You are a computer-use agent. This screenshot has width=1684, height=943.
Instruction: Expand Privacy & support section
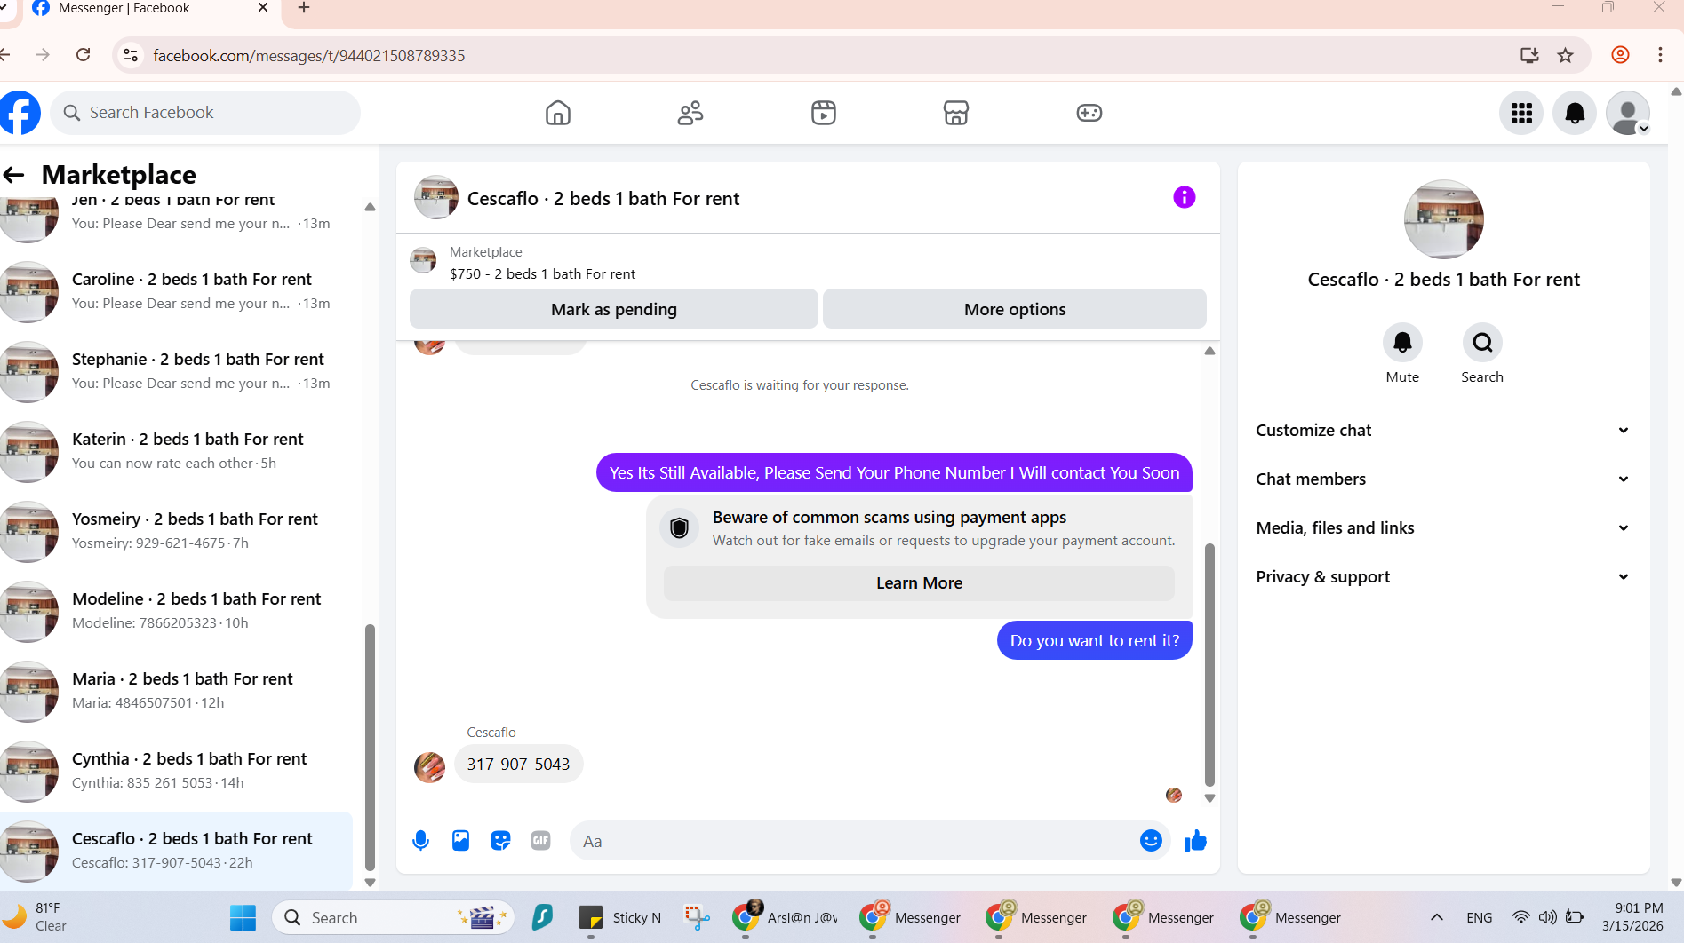(1443, 577)
